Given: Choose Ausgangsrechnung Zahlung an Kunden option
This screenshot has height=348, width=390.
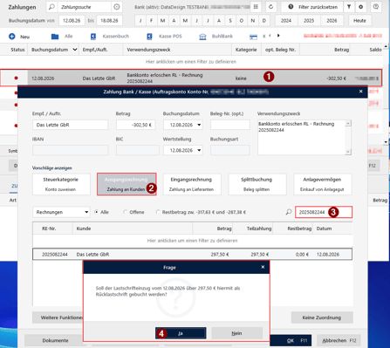Looking at the screenshot, I should (127, 184).
